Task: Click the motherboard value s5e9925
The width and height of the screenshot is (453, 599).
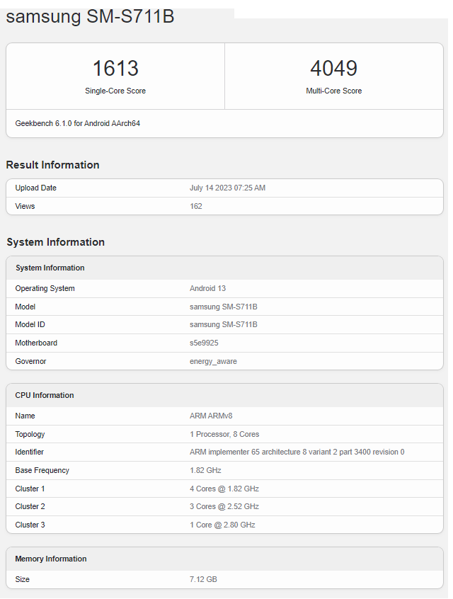Action: coord(205,343)
